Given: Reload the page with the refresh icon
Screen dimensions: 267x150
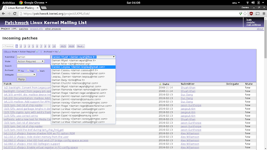Looking at the screenshot, I should 15,14.
